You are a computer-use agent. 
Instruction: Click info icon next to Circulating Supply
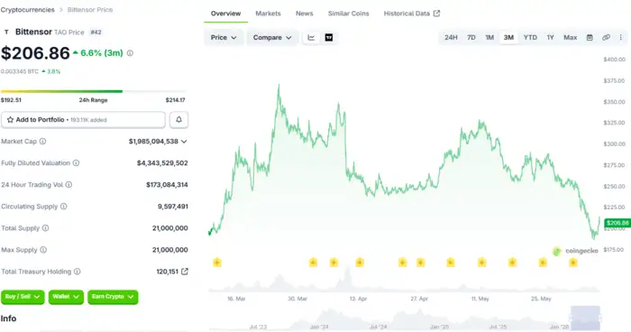tap(64, 207)
